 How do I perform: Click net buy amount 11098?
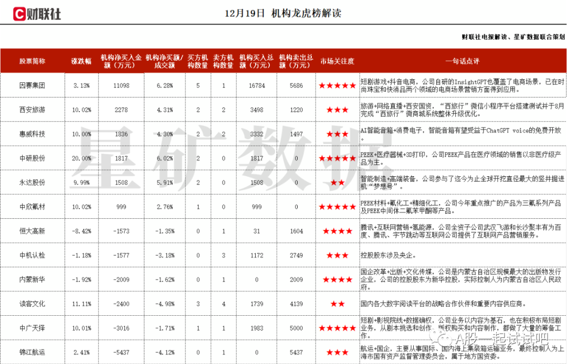121,85
